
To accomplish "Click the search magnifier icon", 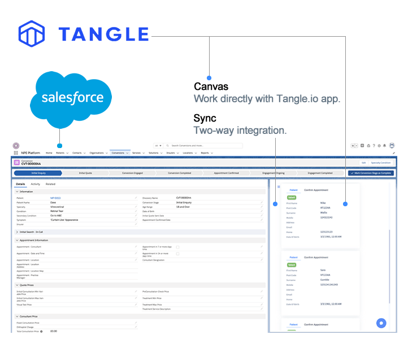I will click(168, 146).
